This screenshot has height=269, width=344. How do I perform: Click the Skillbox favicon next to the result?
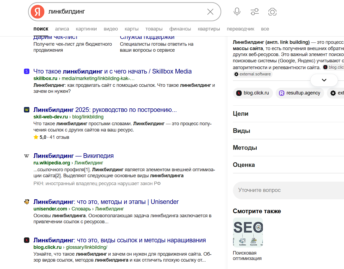[27, 71]
